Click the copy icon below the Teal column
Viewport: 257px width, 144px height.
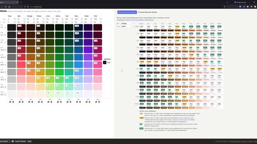point(67,102)
